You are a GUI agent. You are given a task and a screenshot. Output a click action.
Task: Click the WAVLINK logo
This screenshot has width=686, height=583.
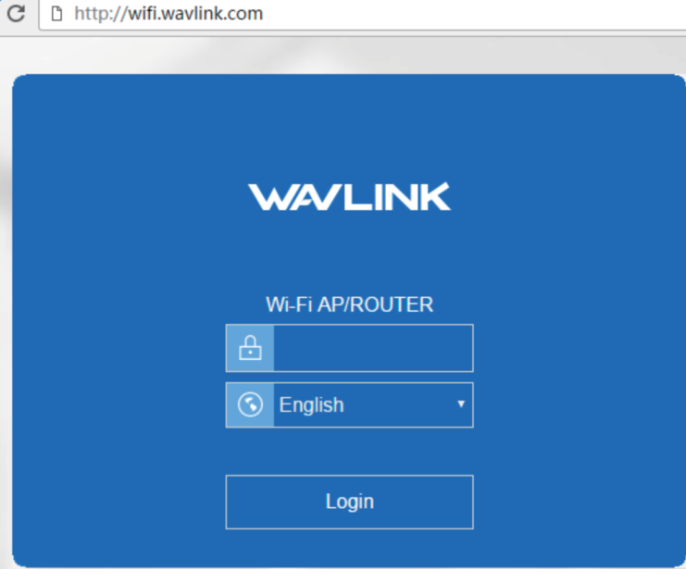point(349,197)
